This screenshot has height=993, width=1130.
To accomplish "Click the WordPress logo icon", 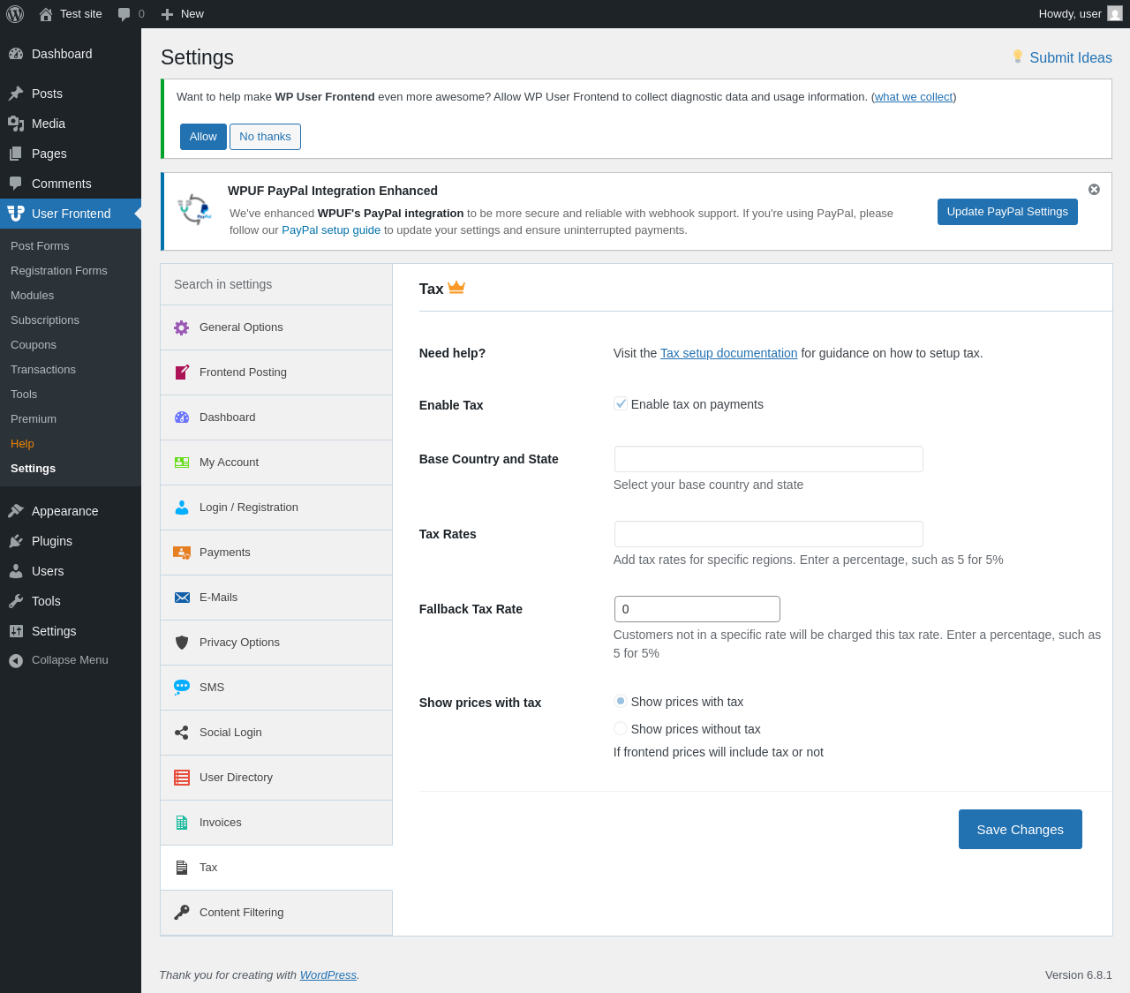I will (x=15, y=14).
